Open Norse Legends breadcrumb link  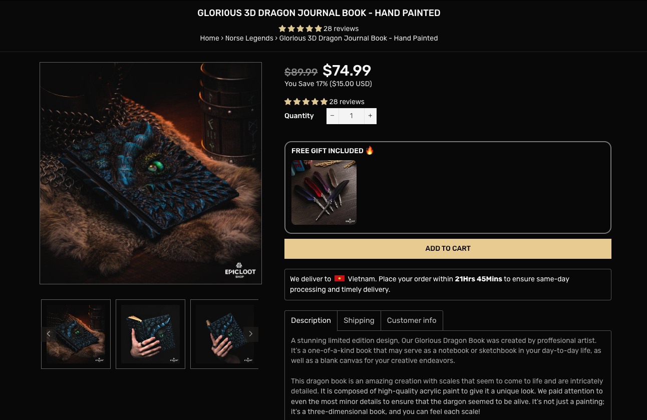tap(249, 38)
